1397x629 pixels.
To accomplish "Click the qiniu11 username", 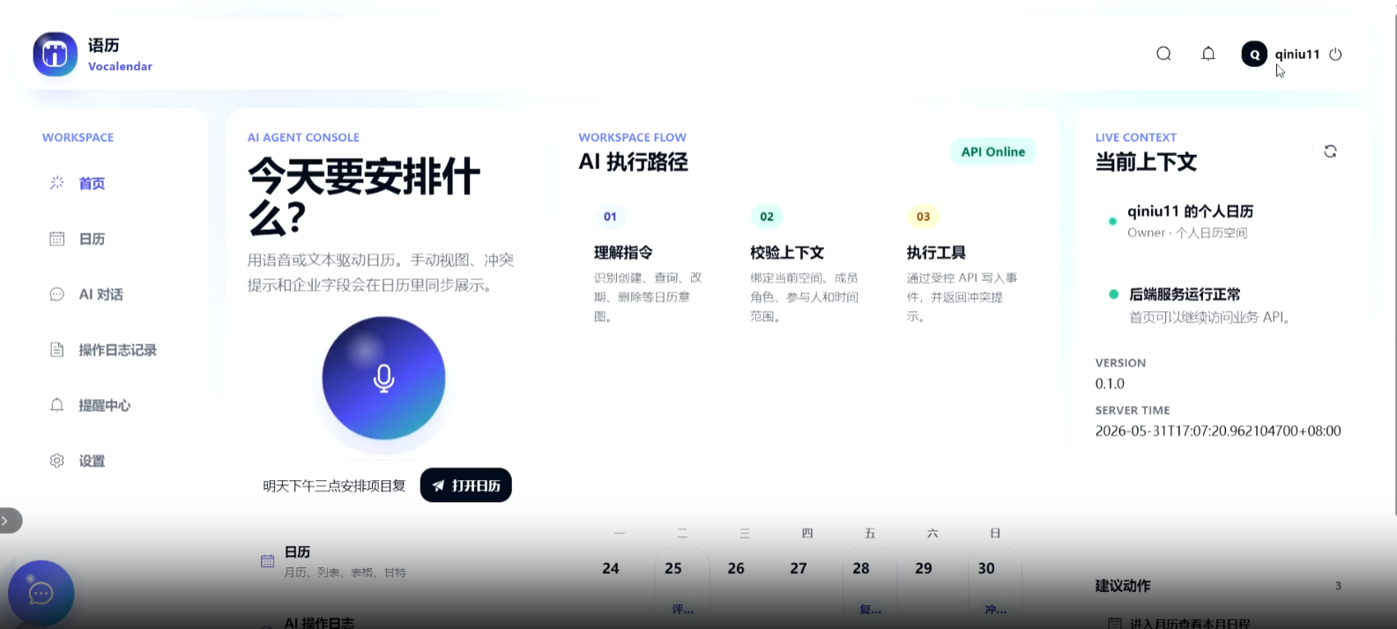I will (x=1297, y=54).
